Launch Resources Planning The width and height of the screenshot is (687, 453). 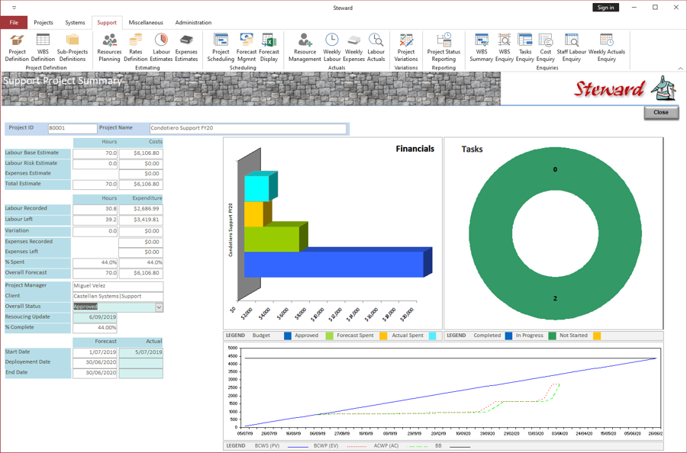[109, 48]
